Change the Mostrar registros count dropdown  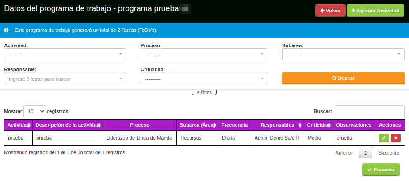click(34, 111)
